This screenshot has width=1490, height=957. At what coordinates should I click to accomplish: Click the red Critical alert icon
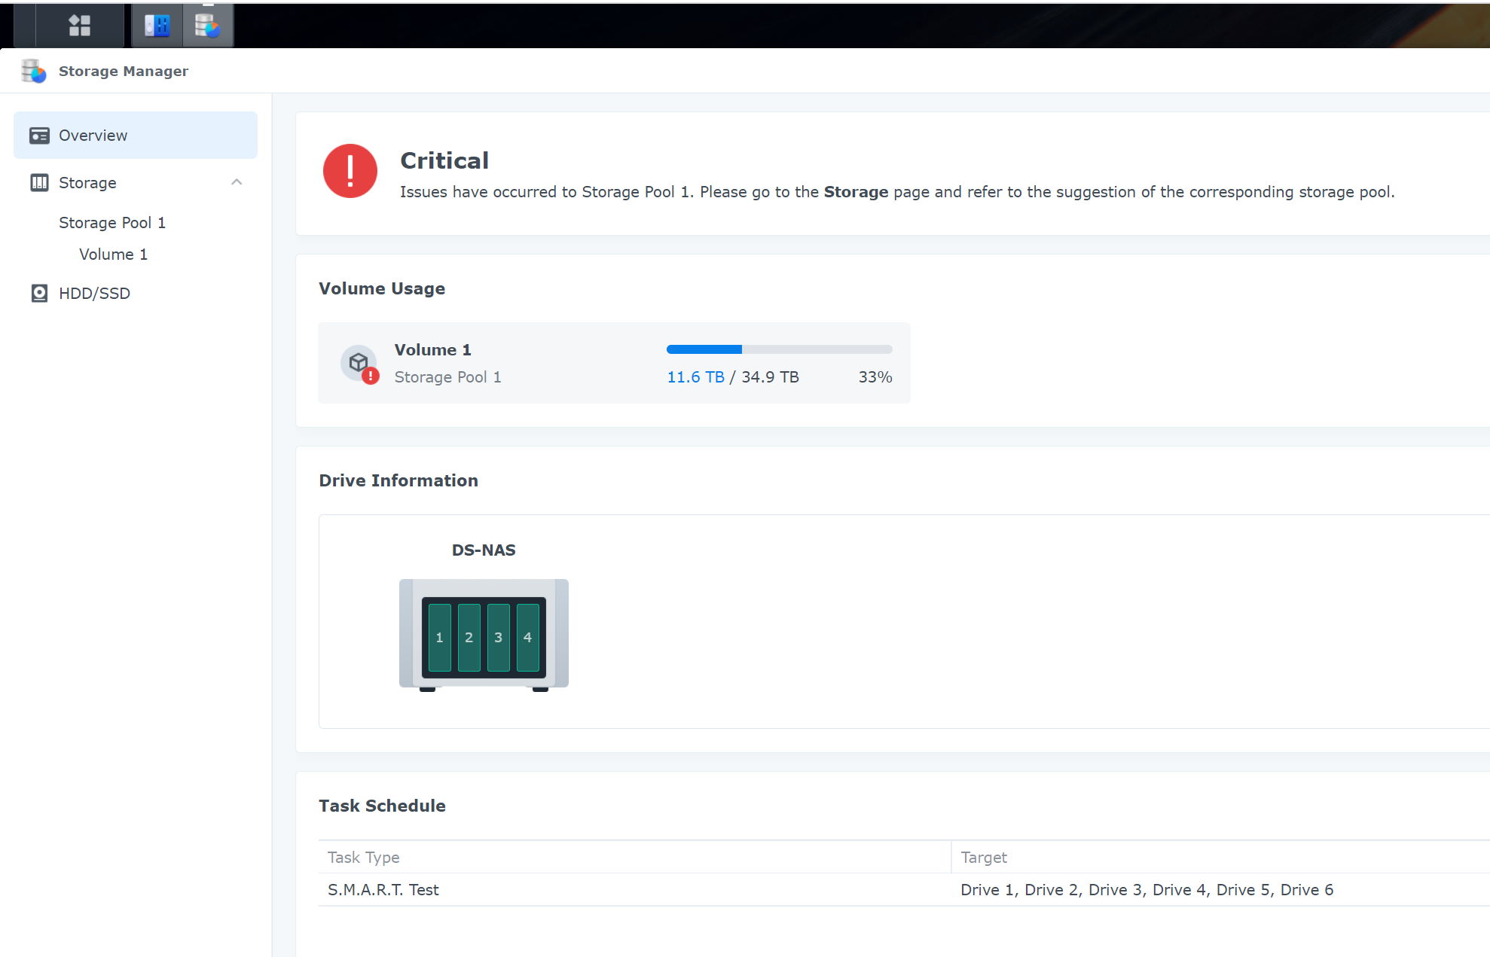coord(350,171)
